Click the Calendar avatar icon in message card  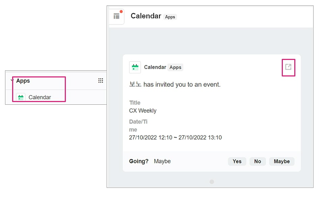[x=135, y=67]
